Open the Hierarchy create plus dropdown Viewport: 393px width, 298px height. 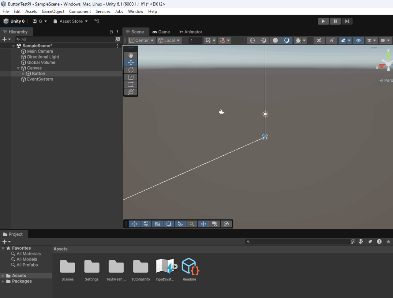[6, 40]
